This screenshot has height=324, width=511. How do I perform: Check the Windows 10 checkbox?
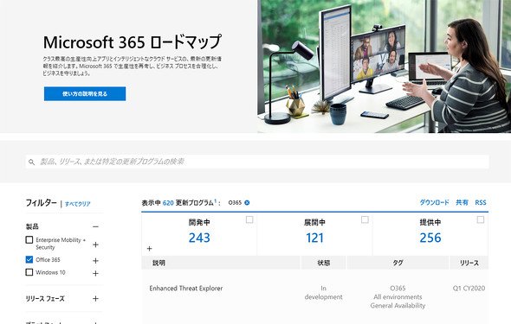click(29, 272)
